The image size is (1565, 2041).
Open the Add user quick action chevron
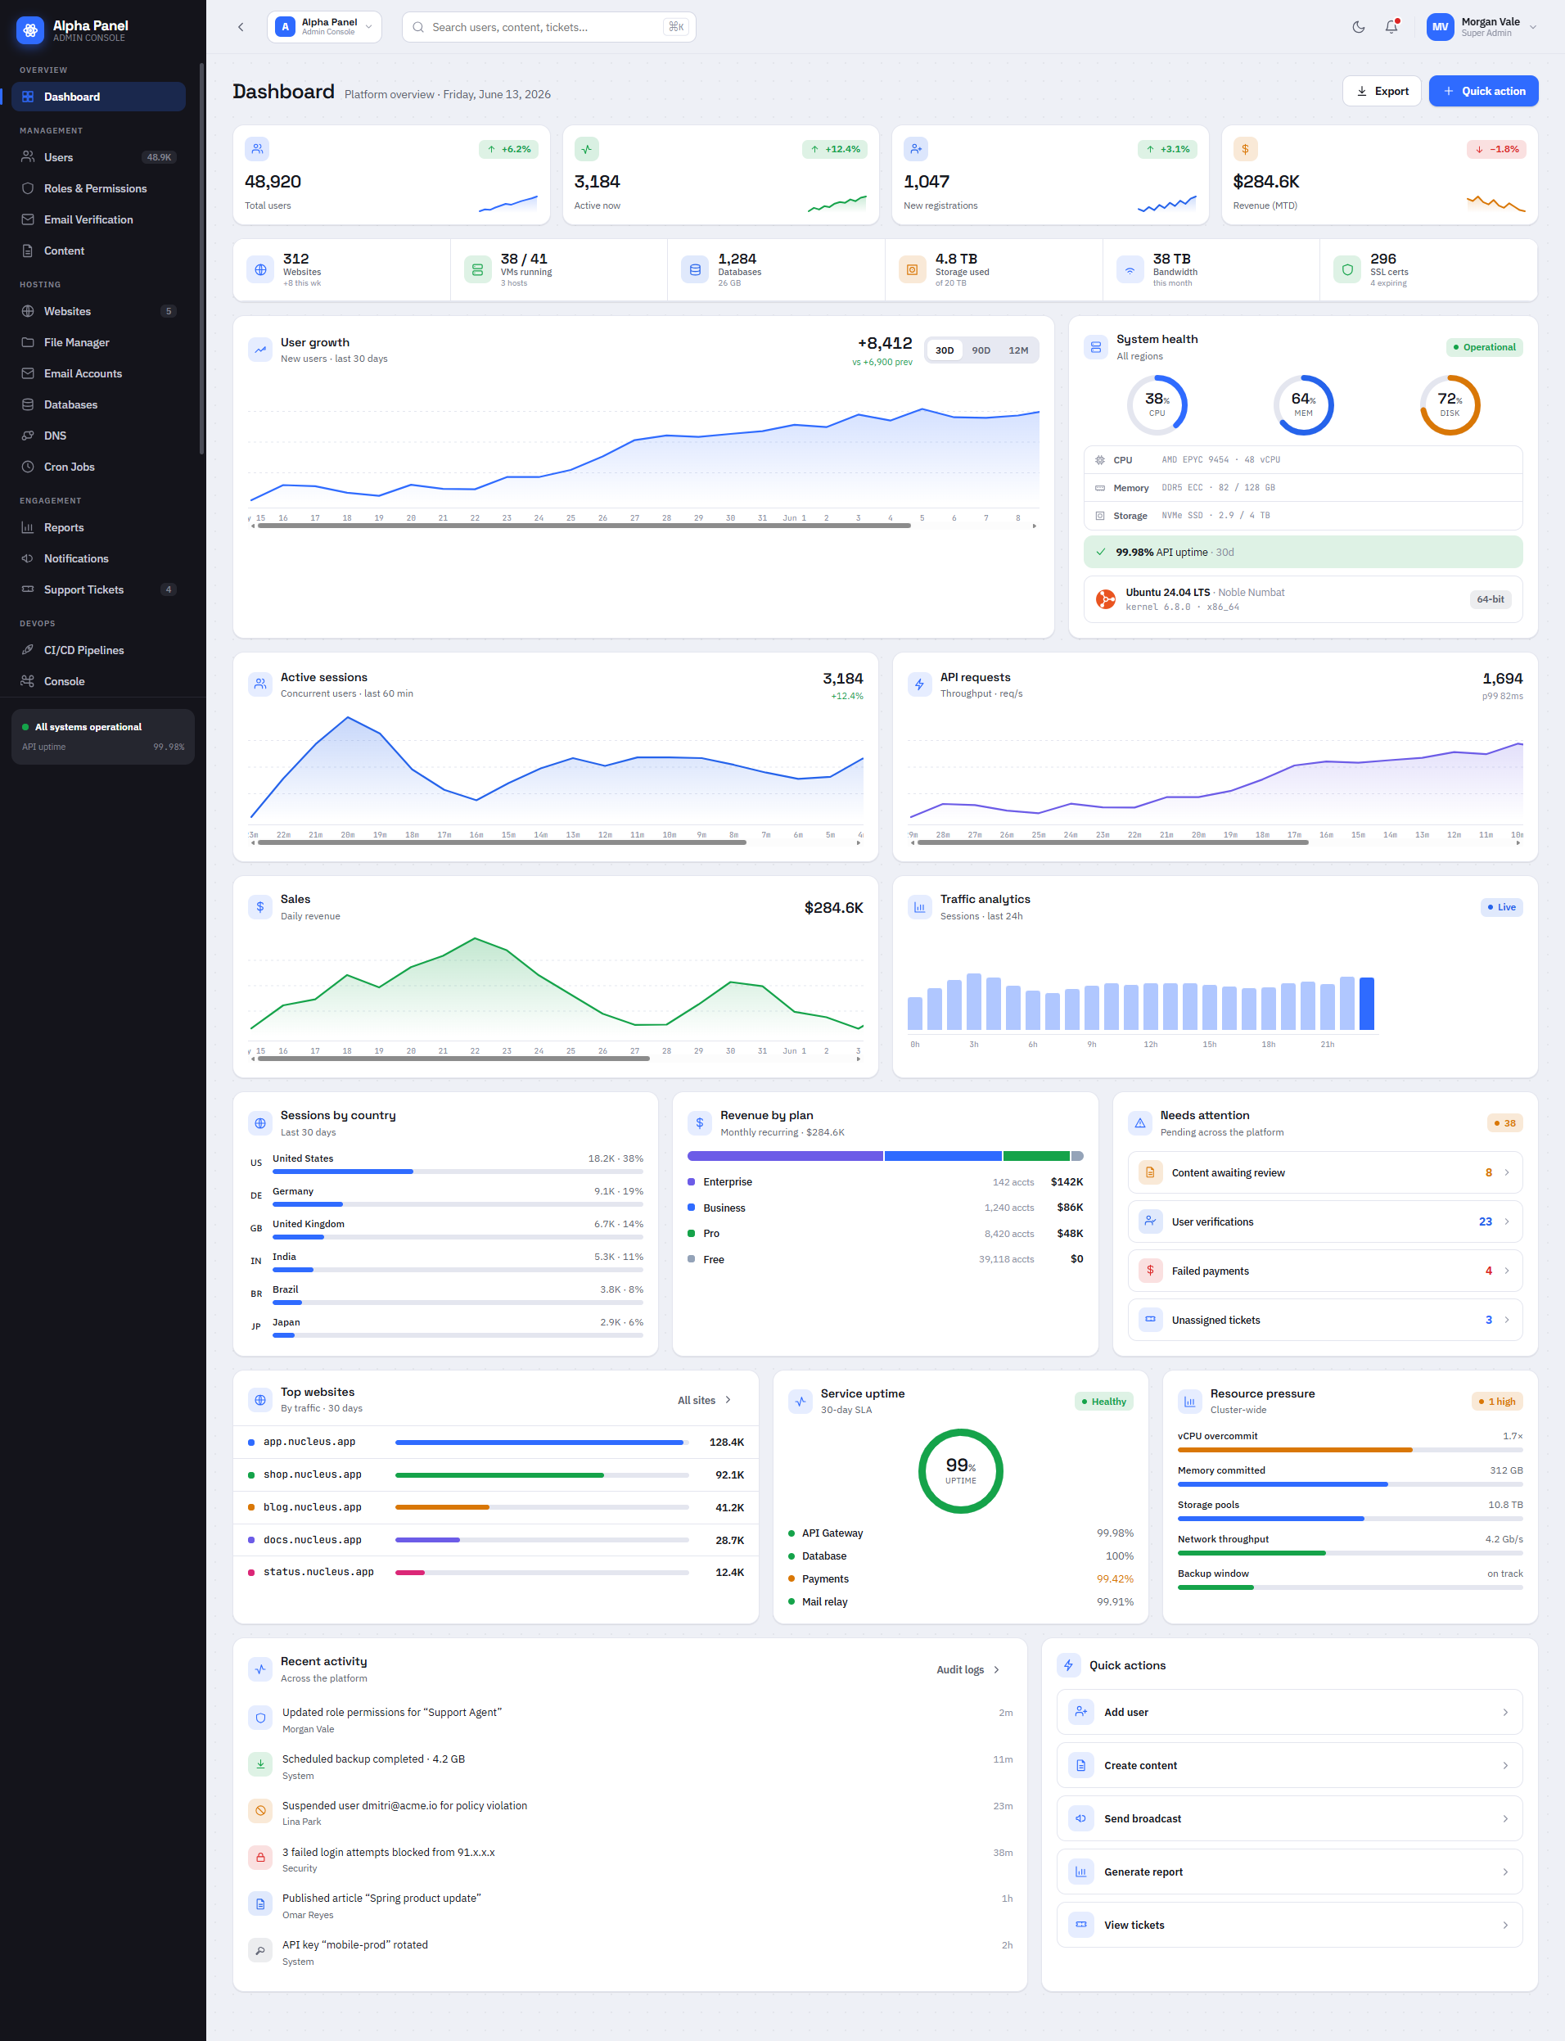(x=1505, y=1712)
